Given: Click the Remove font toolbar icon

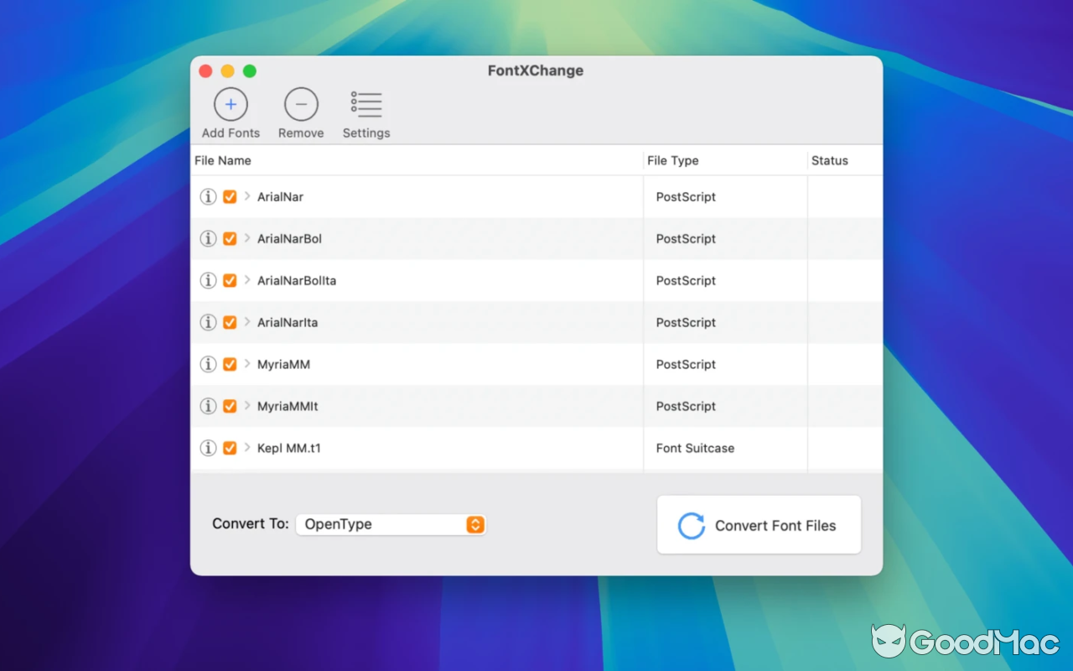Looking at the screenshot, I should click(300, 106).
